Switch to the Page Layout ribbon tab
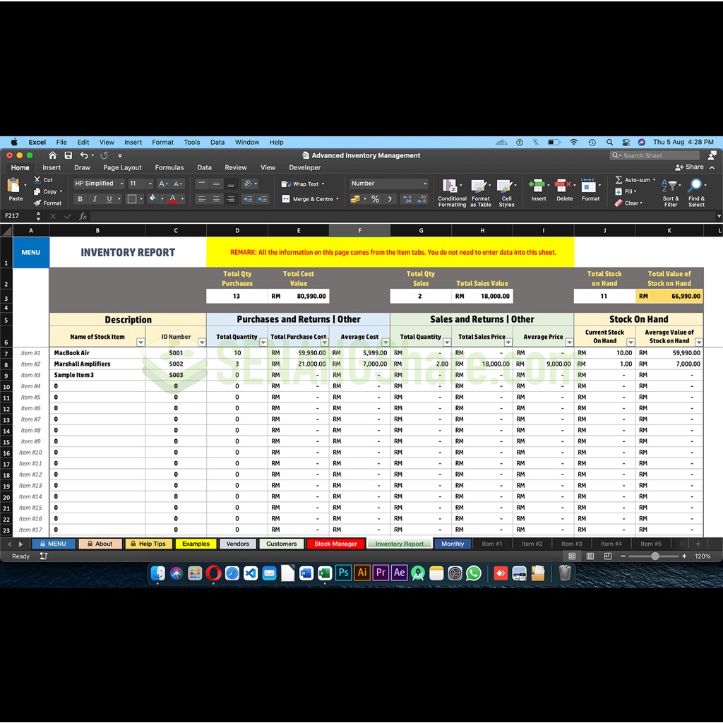This screenshot has height=723, width=723. click(x=122, y=168)
